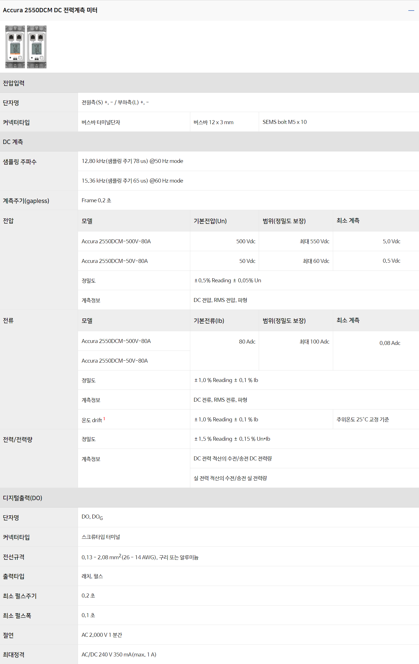Click the 50V-80A model row in 전압 table
The width and height of the screenshot is (419, 664).
(115, 261)
